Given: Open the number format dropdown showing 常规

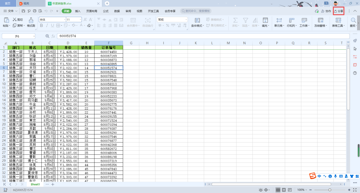Looking at the screenshot, I should point(172,19).
